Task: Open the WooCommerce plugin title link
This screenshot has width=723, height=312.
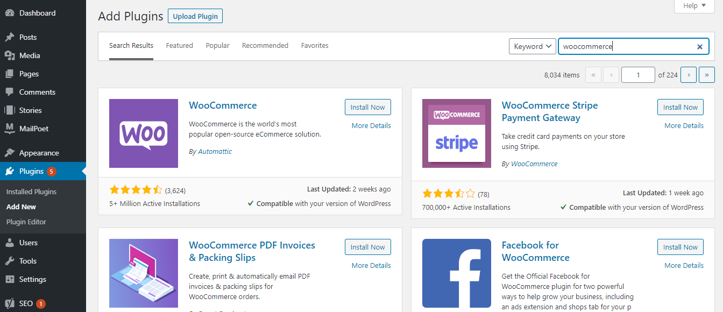Action: pyautogui.click(x=223, y=105)
